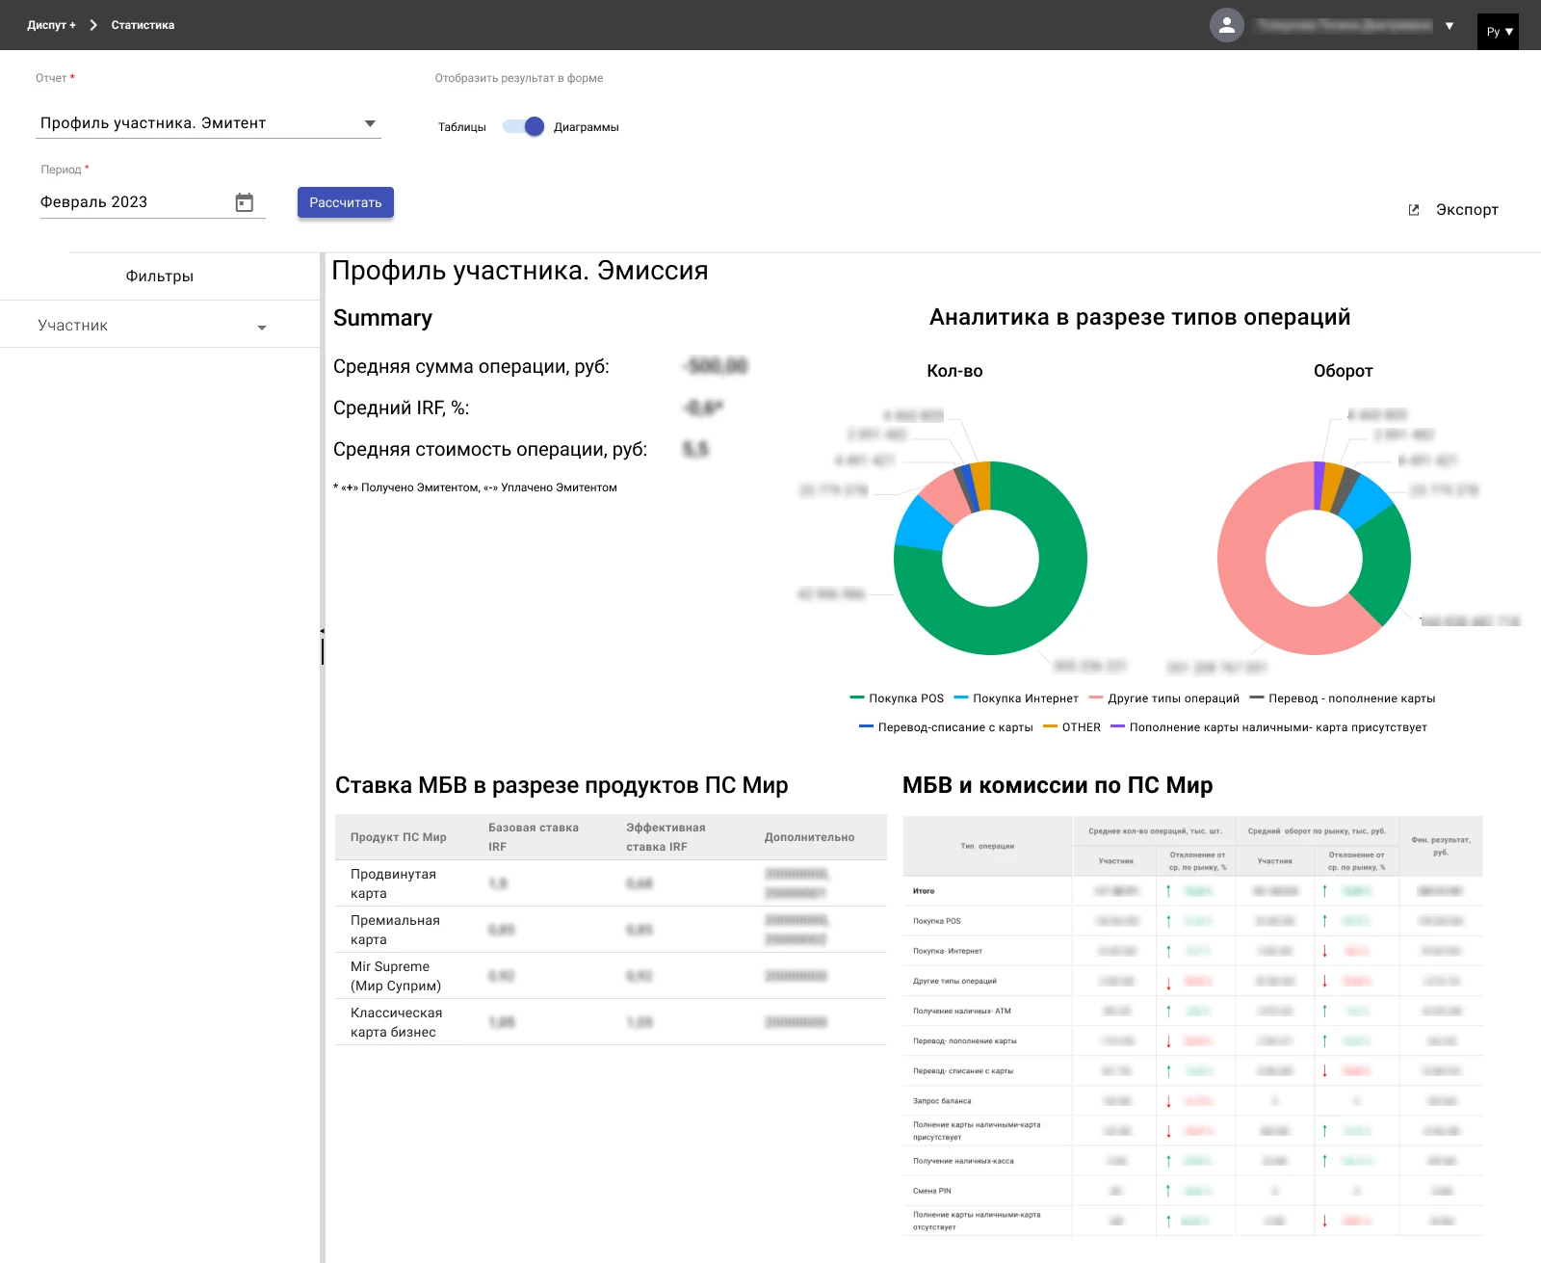Go to Статистика breadcrumb item
Image resolution: width=1541 pixels, height=1263 pixels.
(143, 25)
